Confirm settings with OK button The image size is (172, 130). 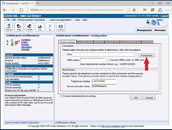(136, 98)
